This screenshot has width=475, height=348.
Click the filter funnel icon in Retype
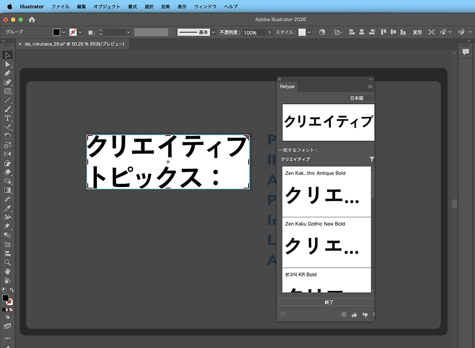[x=372, y=159]
